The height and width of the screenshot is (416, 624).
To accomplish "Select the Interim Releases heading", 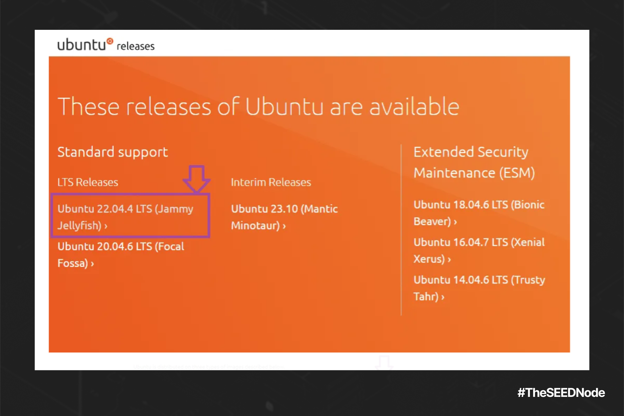I will point(271,182).
